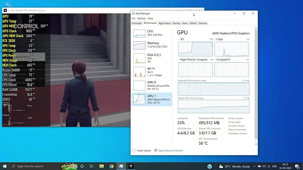Click the 3D engine utilization graph
The width and height of the screenshot is (303, 170).
196,49
